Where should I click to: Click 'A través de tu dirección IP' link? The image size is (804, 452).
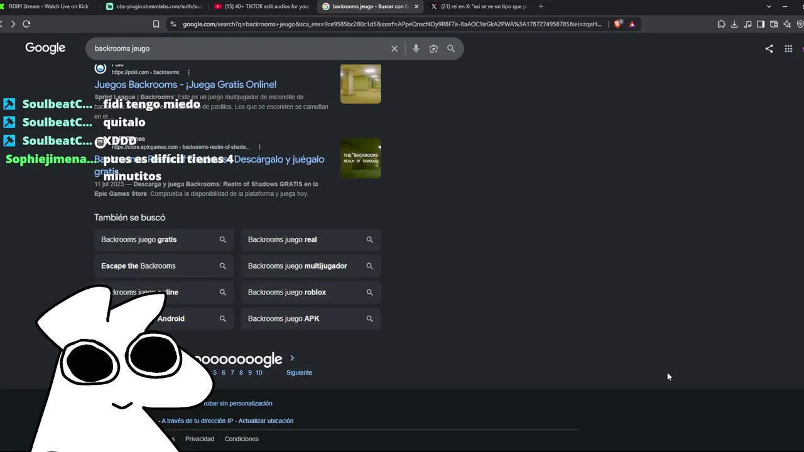click(x=197, y=421)
